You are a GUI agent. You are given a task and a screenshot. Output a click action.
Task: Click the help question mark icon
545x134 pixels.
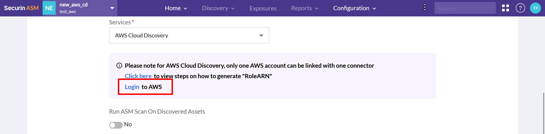pyautogui.click(x=520, y=8)
